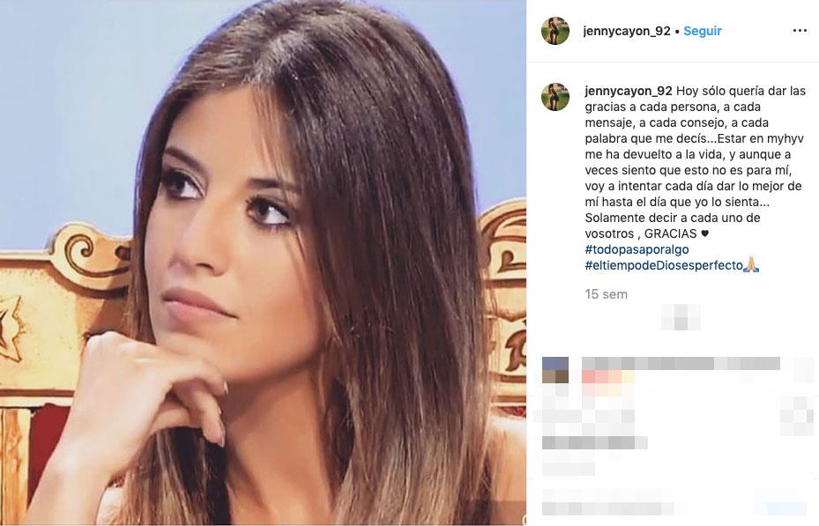Open the jennycayon_92 username in the header
This screenshot has width=819, height=526.
(x=626, y=31)
